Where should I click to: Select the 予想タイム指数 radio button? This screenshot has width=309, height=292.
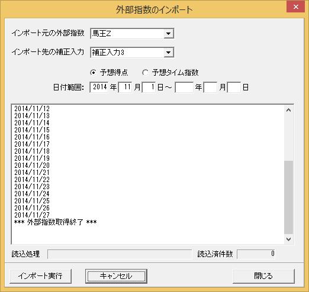pos(145,73)
